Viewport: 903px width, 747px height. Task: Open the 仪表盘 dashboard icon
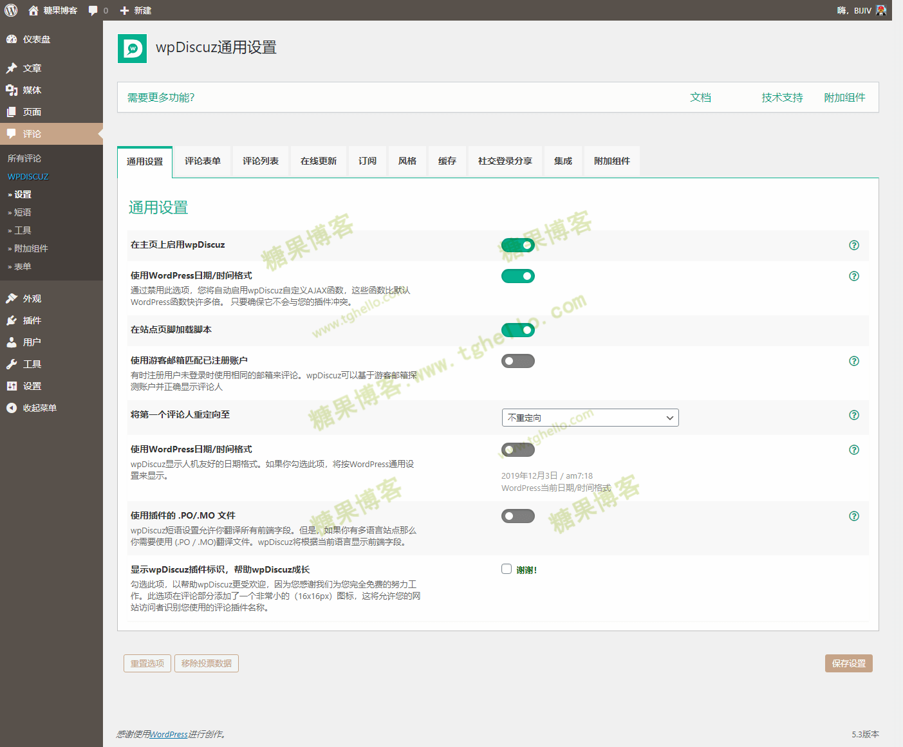pos(12,39)
